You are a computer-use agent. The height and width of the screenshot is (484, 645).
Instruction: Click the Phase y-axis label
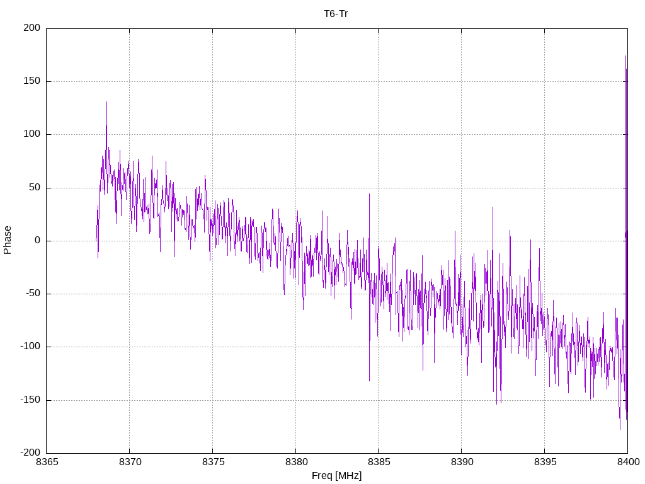click(x=8, y=240)
